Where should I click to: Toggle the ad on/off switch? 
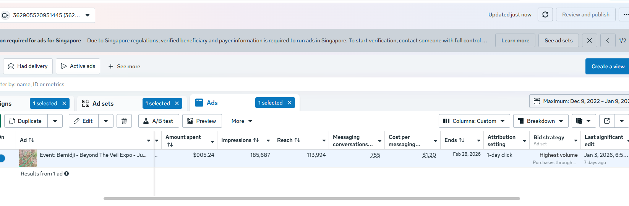click(2, 158)
